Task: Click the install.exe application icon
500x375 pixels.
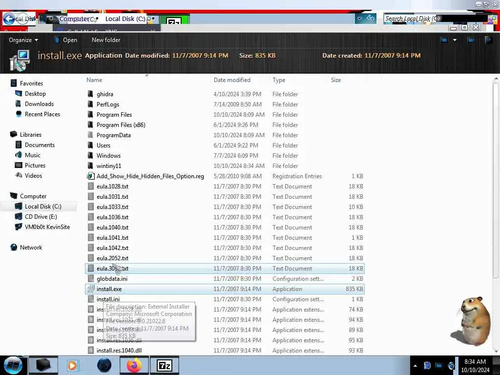Action: pos(90,289)
